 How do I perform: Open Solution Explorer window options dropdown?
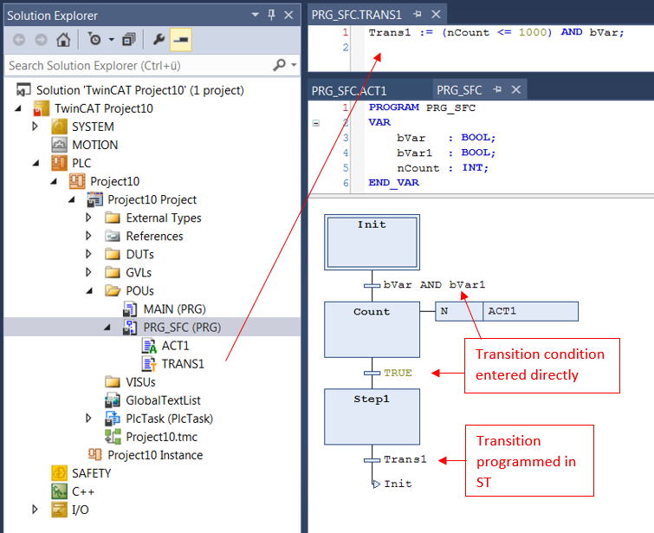tap(256, 15)
